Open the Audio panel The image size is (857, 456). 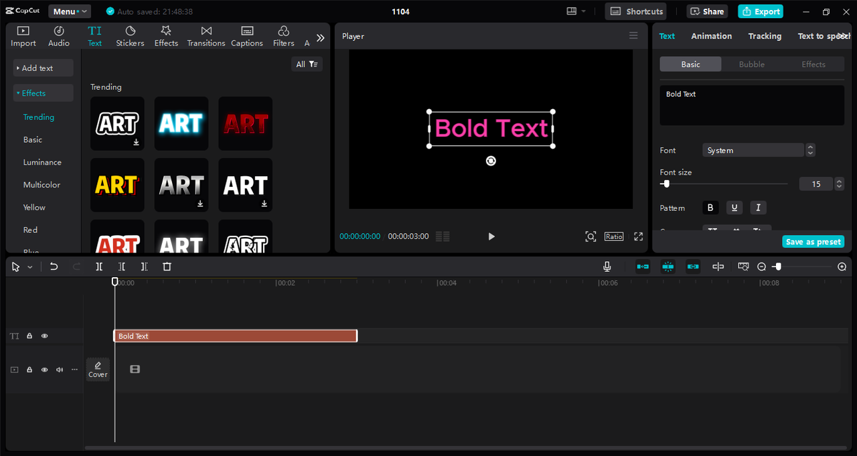coord(58,36)
